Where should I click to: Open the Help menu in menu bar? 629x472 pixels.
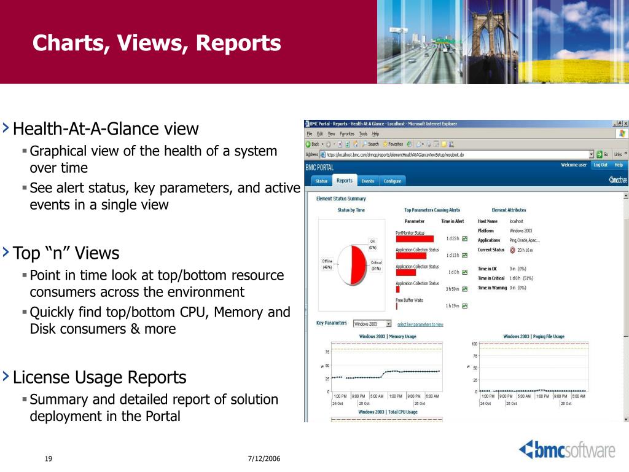coord(375,134)
